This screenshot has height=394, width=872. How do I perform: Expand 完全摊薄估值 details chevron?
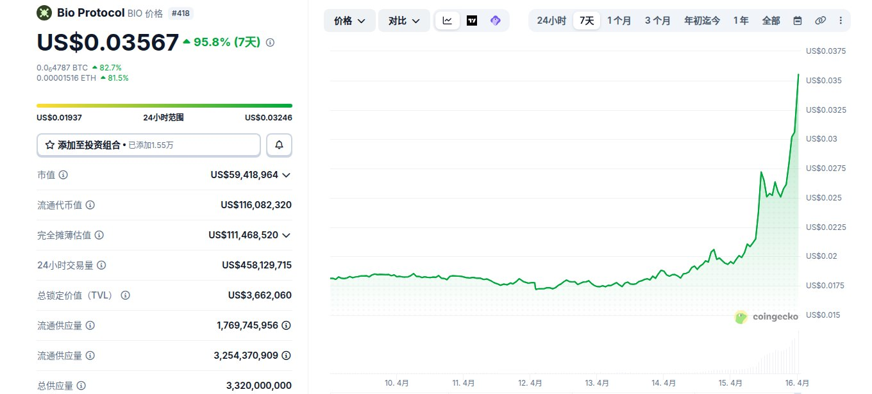coord(287,235)
